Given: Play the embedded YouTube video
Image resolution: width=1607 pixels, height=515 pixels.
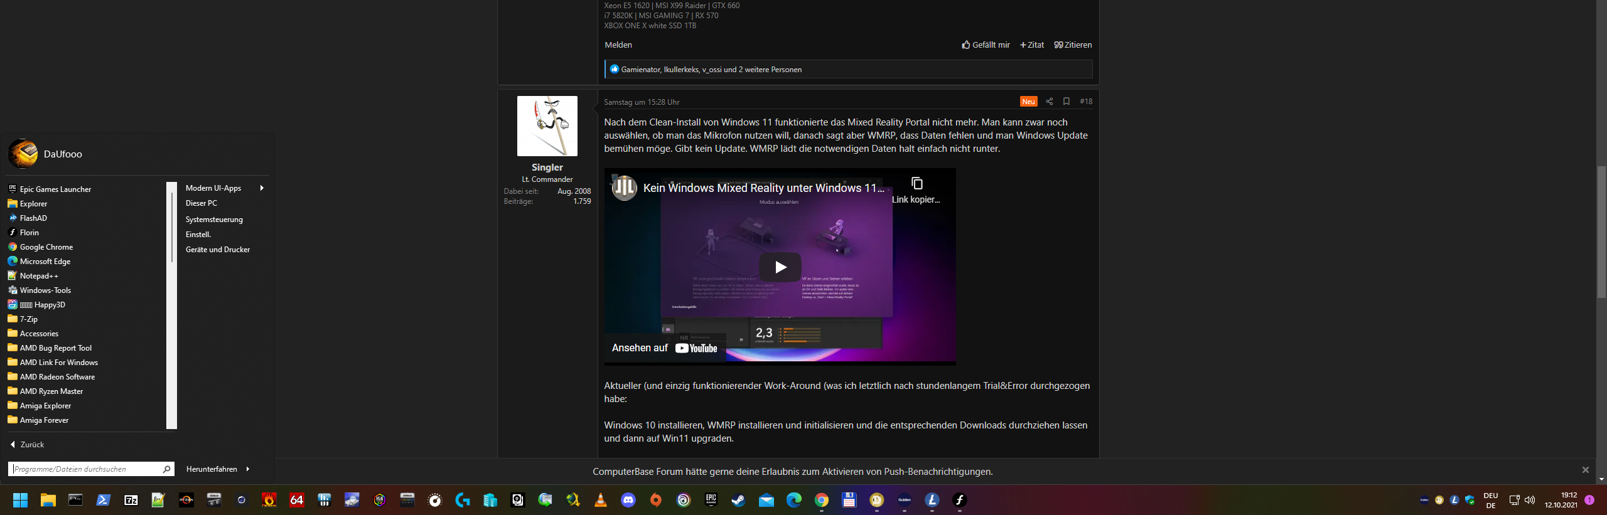Looking at the screenshot, I should click(780, 267).
